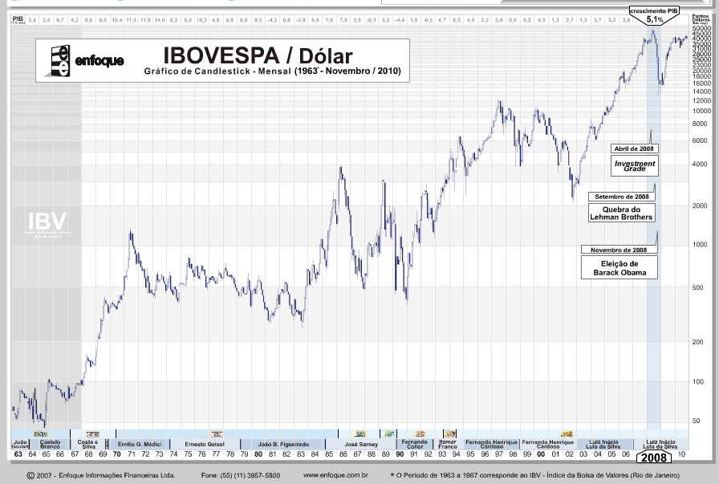Screen dimensions: 719x484
Task: Select the PIB value '0,0'
Action: click(x=513, y=20)
